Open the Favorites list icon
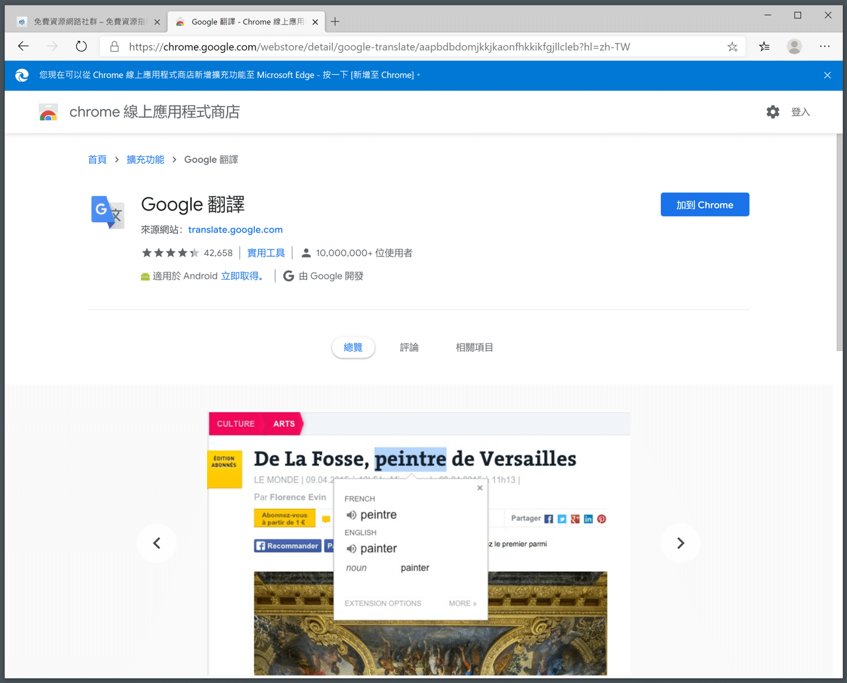Screen dimensions: 847x683 pos(764,46)
